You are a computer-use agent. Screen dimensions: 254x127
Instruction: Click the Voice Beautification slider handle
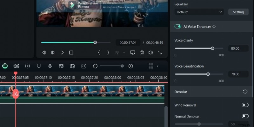208,74
